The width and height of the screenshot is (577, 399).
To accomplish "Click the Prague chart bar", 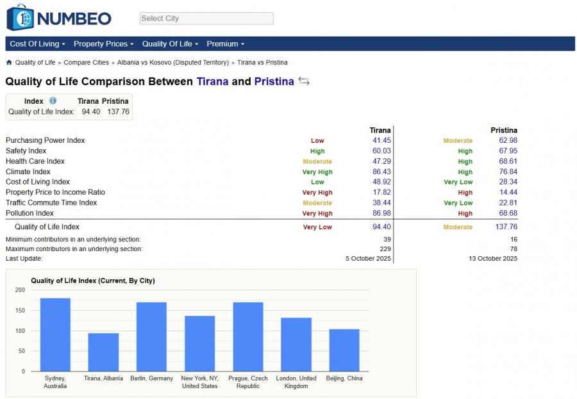I will tap(248, 337).
